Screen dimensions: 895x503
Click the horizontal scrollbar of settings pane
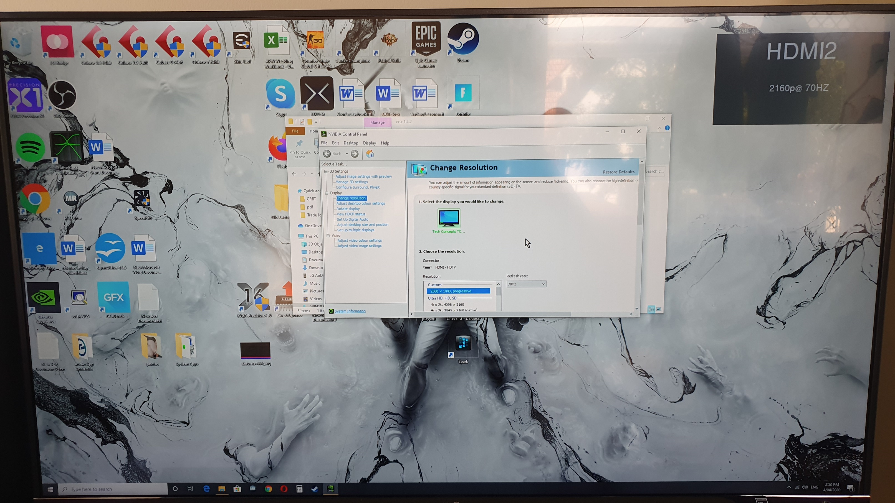tap(493, 314)
